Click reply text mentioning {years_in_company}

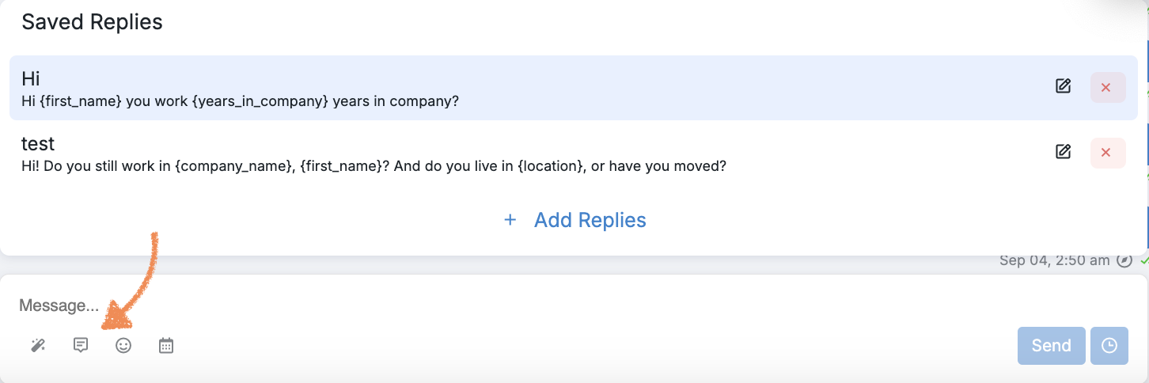pyautogui.click(x=240, y=101)
